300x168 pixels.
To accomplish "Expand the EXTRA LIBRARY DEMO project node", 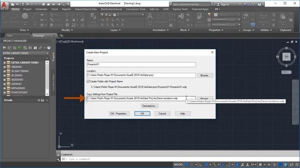I will 5,63.
